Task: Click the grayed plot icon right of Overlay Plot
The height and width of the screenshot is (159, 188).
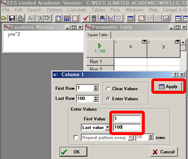Action: point(158,18)
